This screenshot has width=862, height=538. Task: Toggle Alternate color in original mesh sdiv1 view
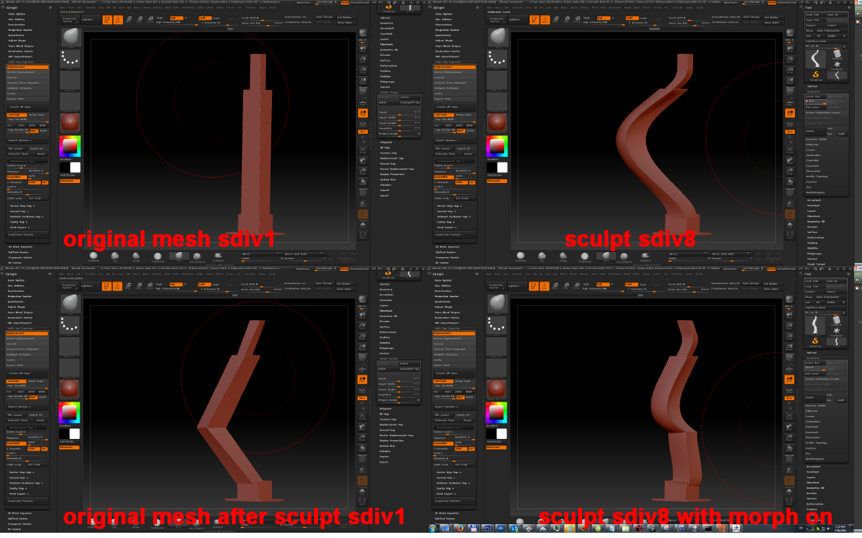(70, 180)
